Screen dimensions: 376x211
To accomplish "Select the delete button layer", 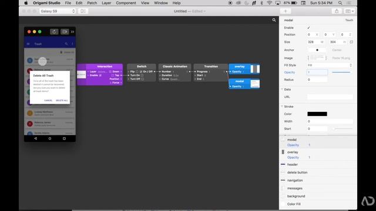I will click(318, 172).
